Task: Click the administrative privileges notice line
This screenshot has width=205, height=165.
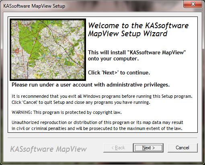Action: [91, 85]
